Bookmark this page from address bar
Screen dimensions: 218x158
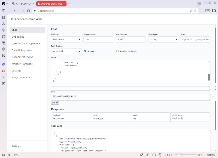195,11
